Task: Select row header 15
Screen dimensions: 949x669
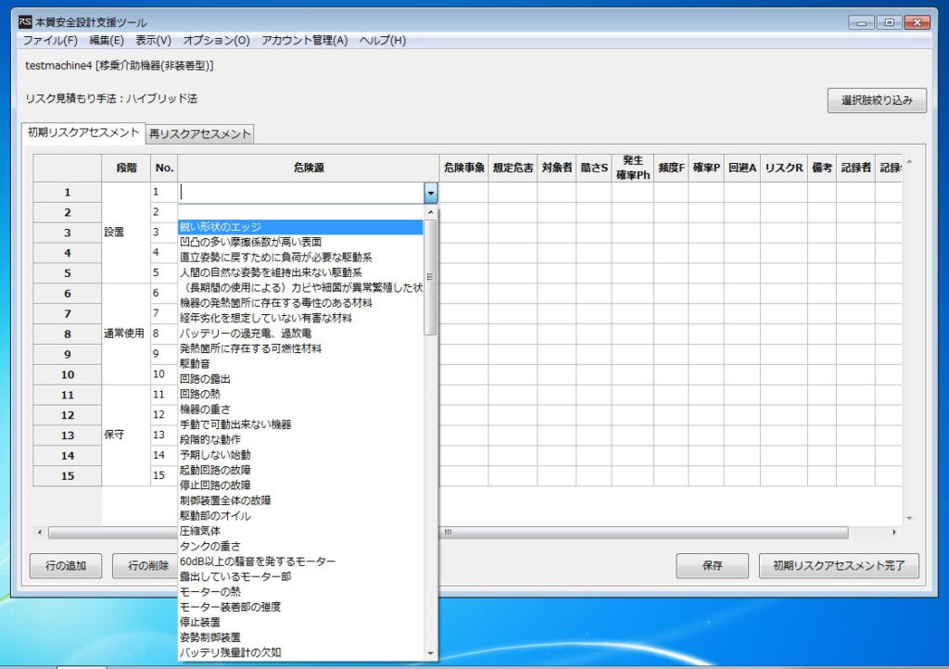Action: click(x=67, y=476)
